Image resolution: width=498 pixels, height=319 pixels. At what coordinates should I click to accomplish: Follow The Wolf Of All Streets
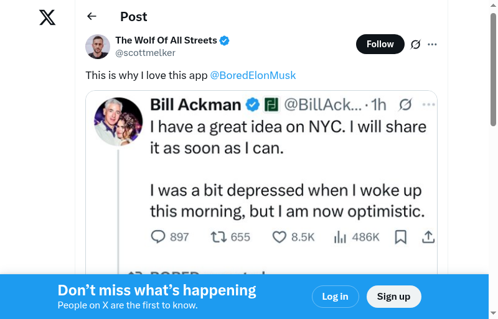[x=380, y=44]
